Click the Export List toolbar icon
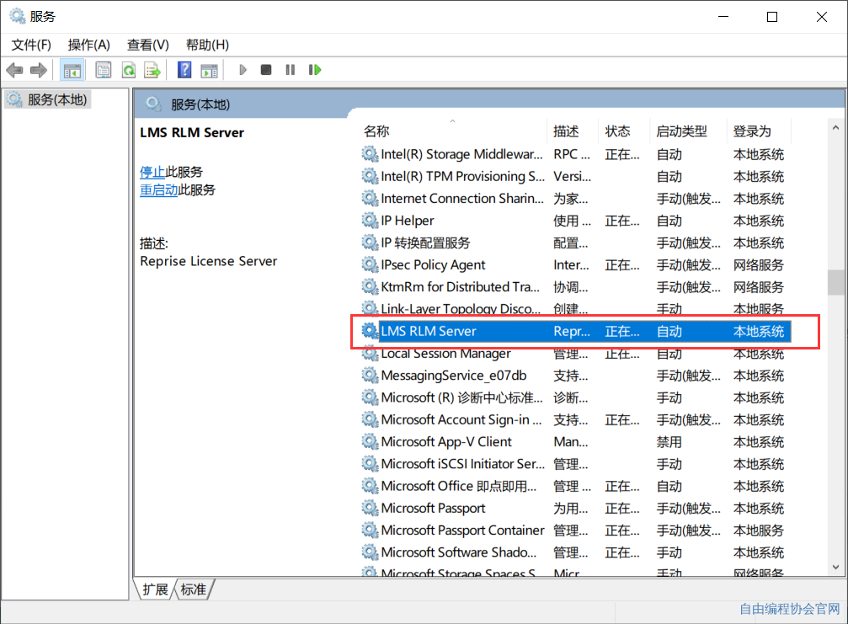Image resolution: width=848 pixels, height=624 pixels. pos(152,70)
